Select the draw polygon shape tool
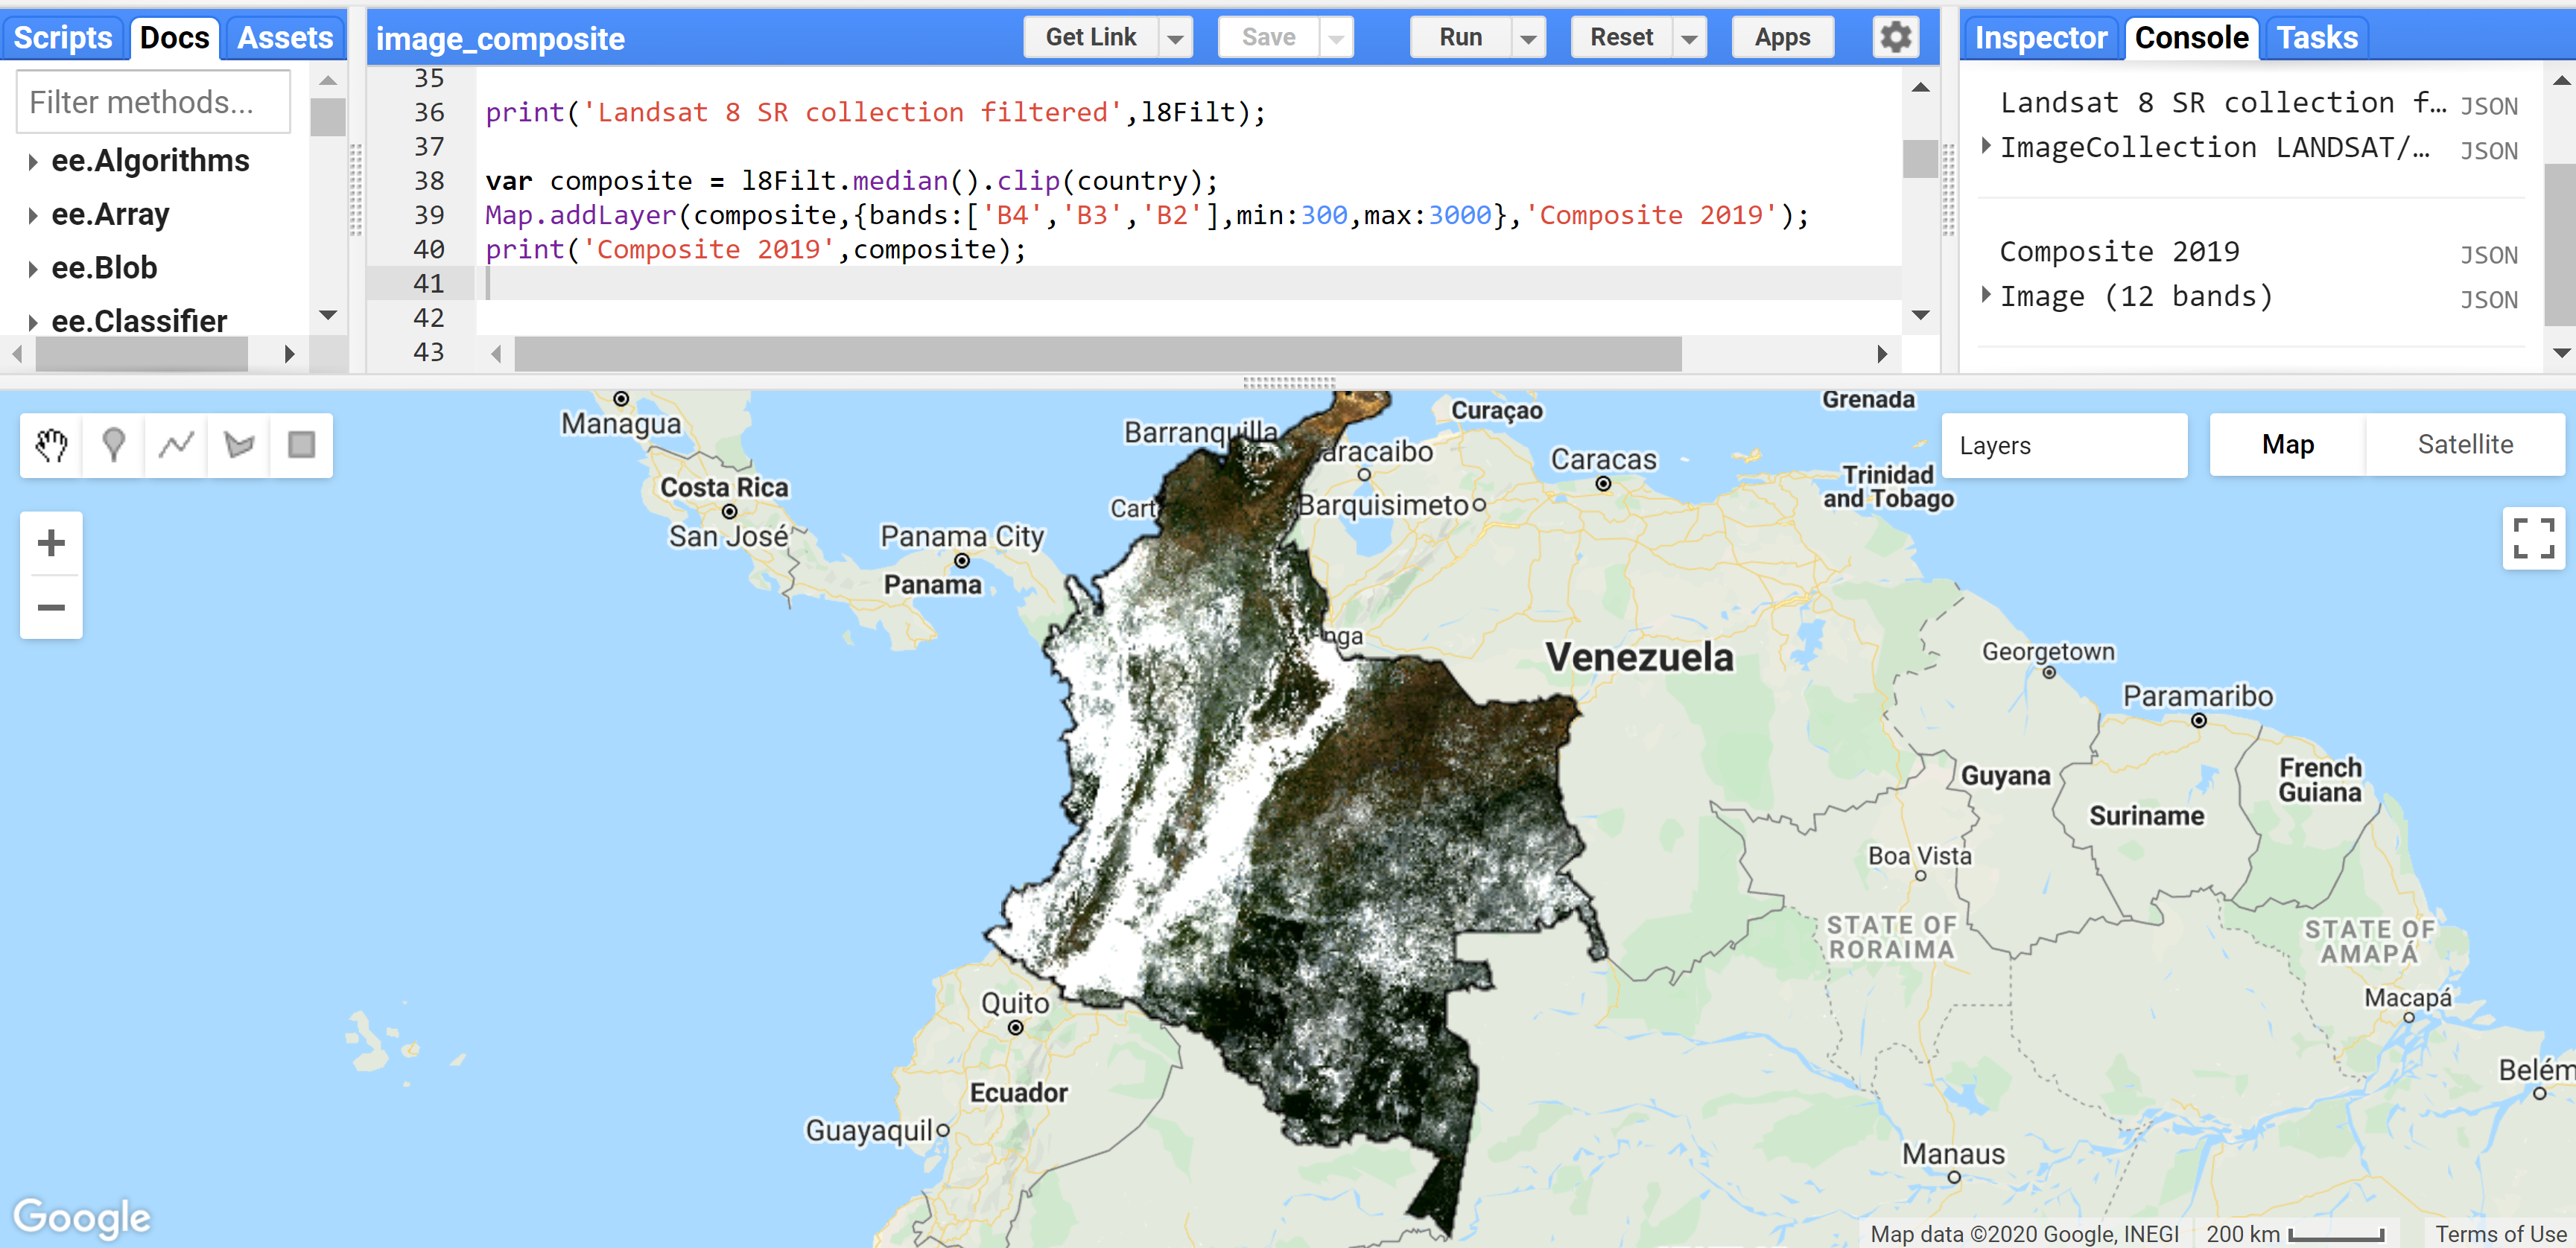The width and height of the screenshot is (2576, 1248). [x=239, y=445]
